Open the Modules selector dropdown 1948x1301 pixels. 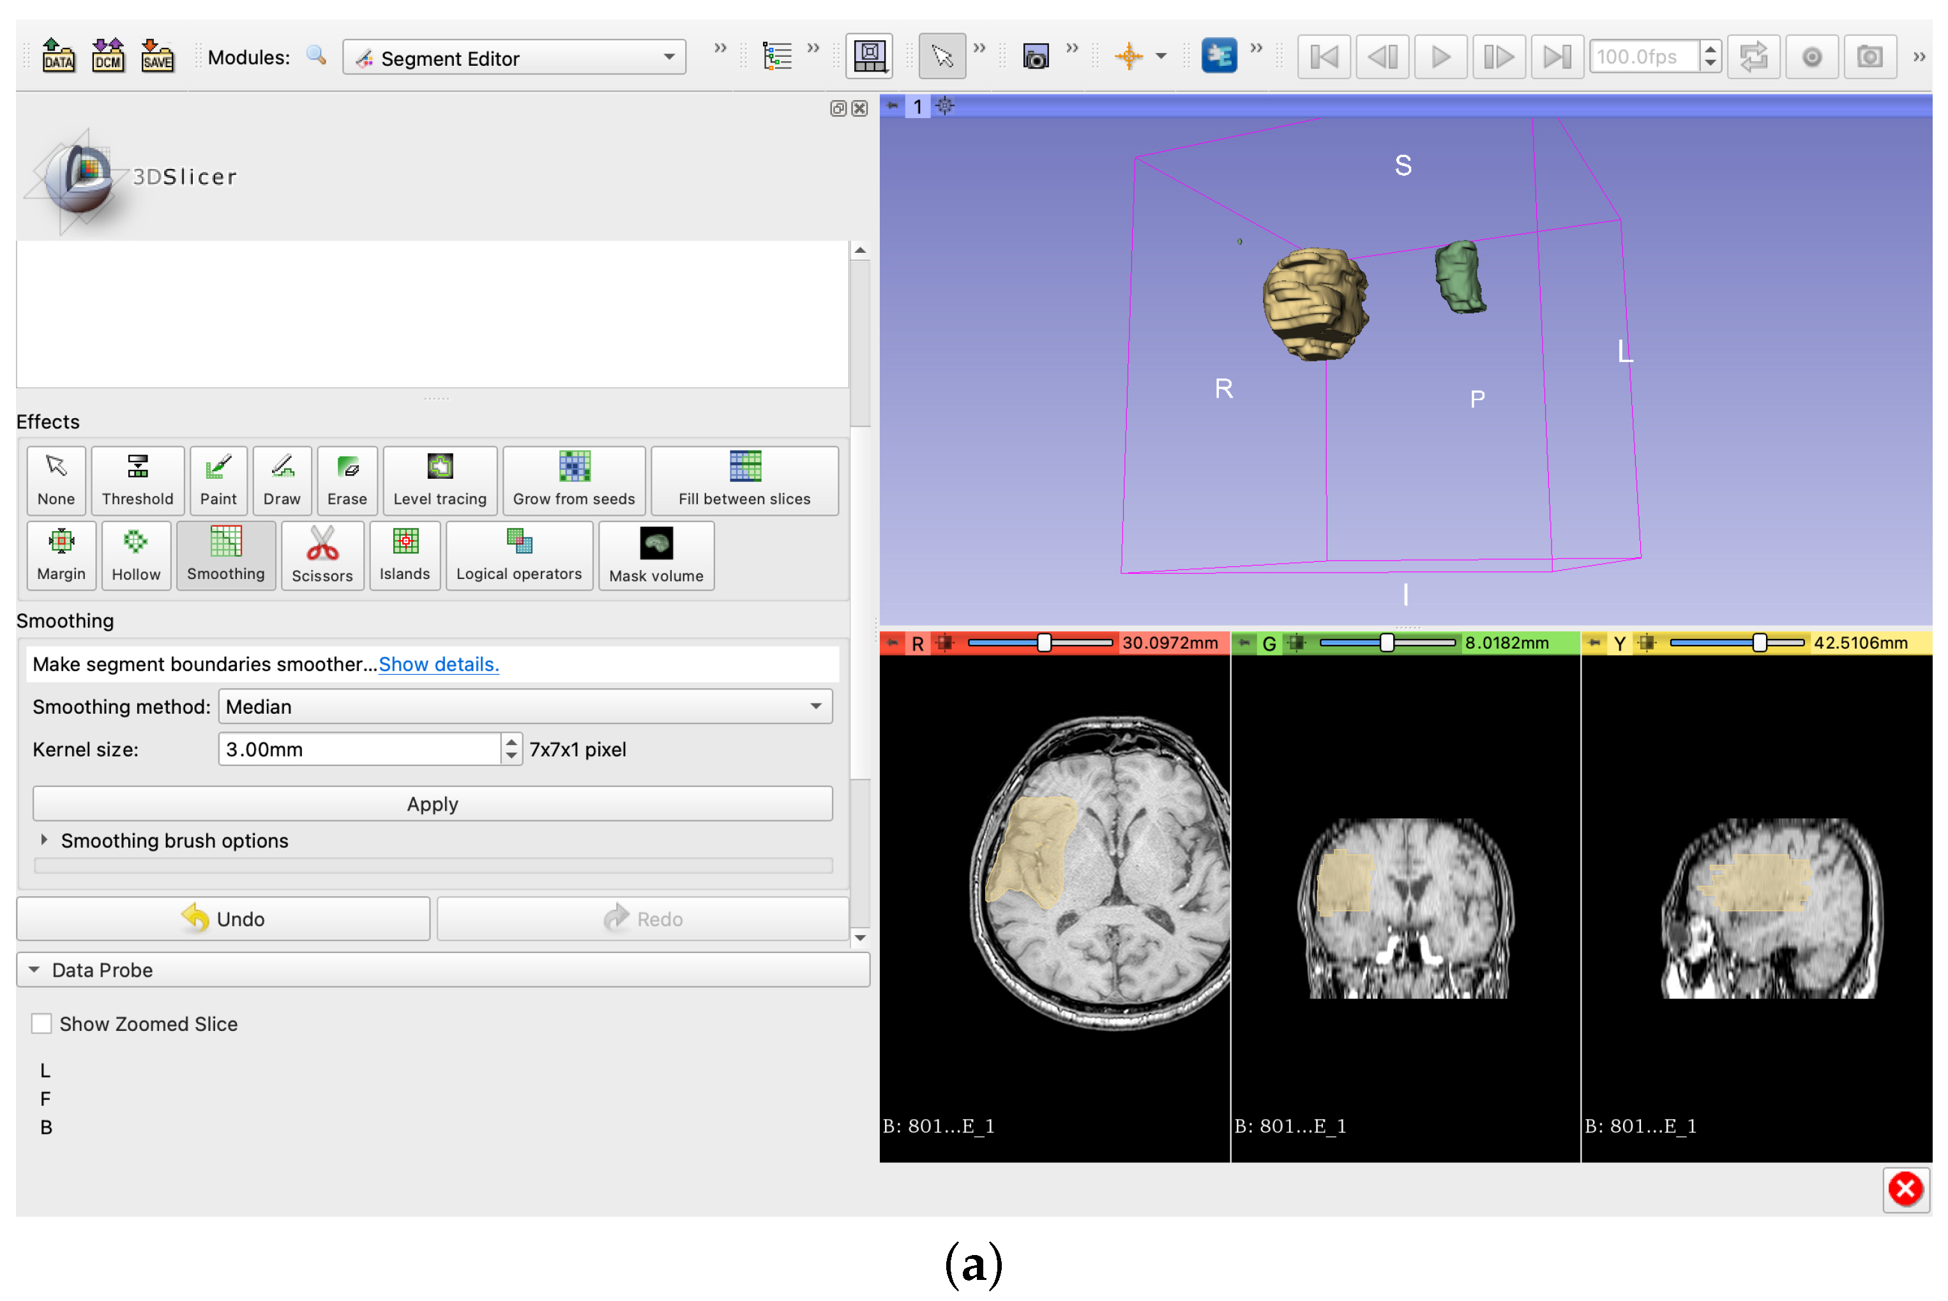tap(513, 58)
